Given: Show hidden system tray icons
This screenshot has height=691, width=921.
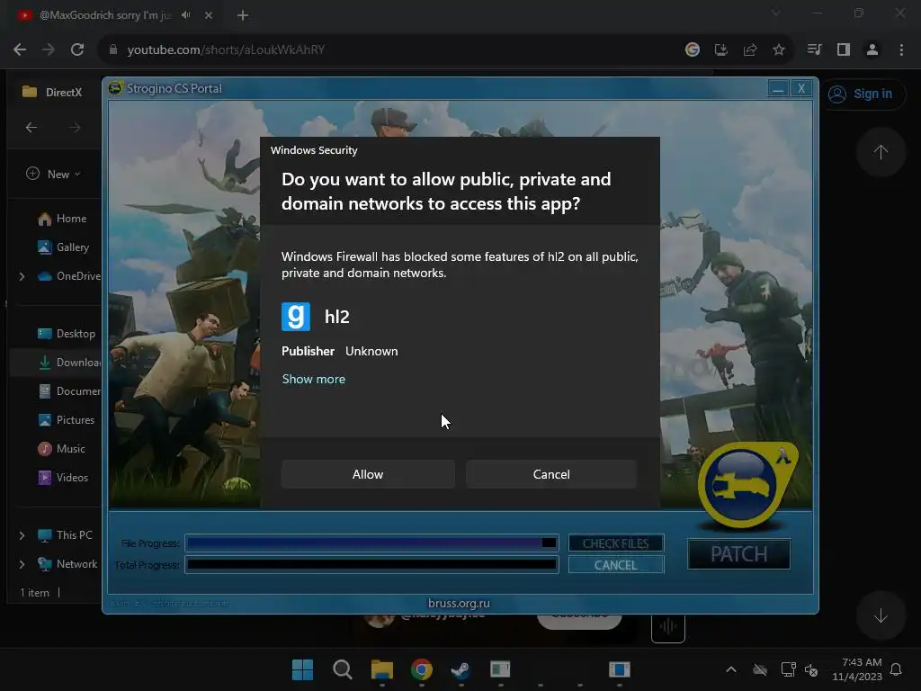Looking at the screenshot, I should point(730,669).
